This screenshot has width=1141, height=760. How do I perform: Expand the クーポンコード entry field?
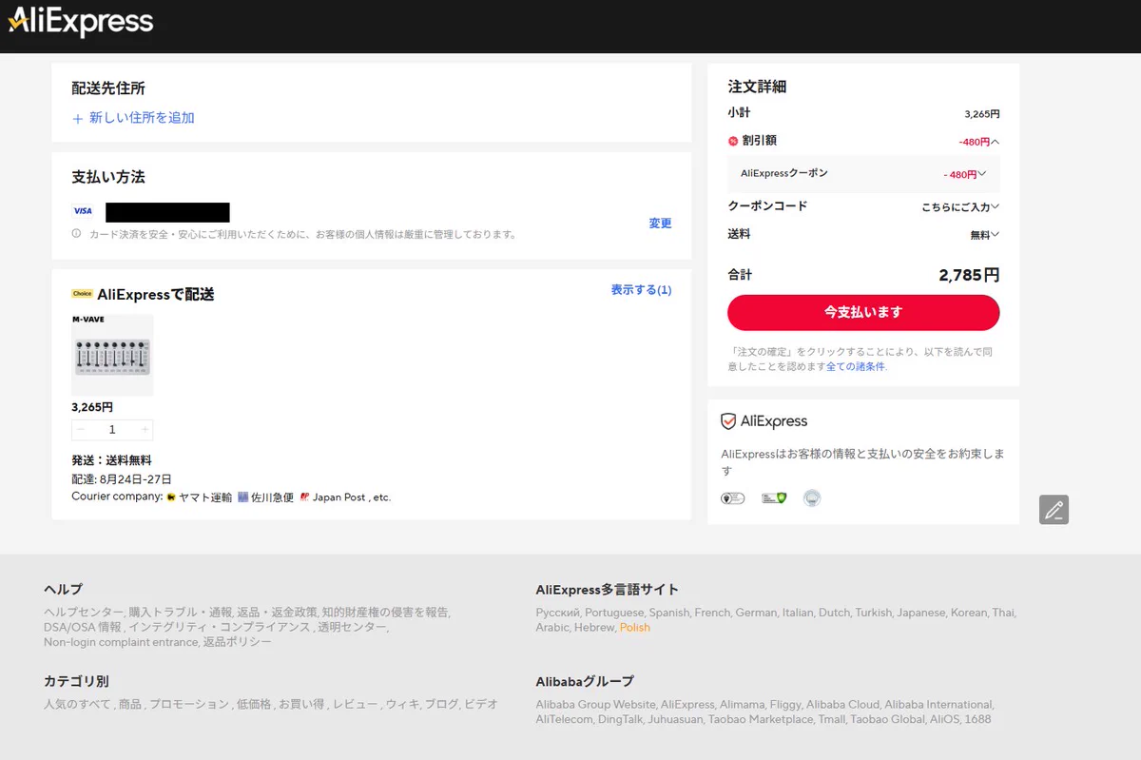point(960,206)
